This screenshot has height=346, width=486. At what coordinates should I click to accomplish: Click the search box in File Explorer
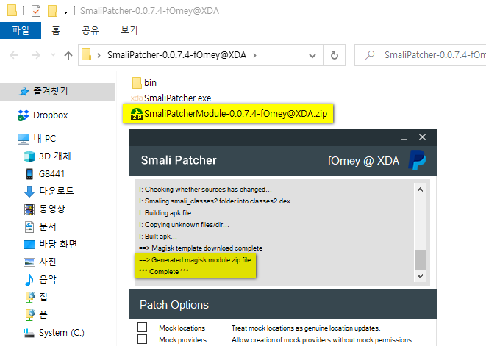(421, 55)
